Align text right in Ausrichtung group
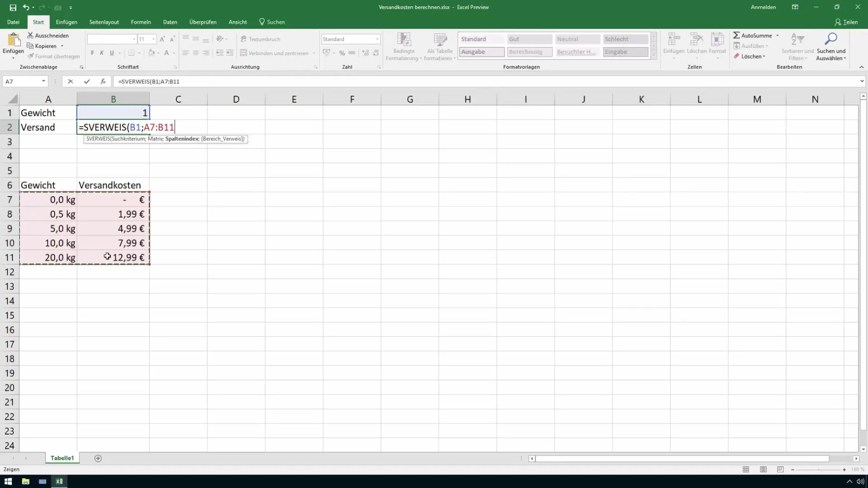 point(206,53)
